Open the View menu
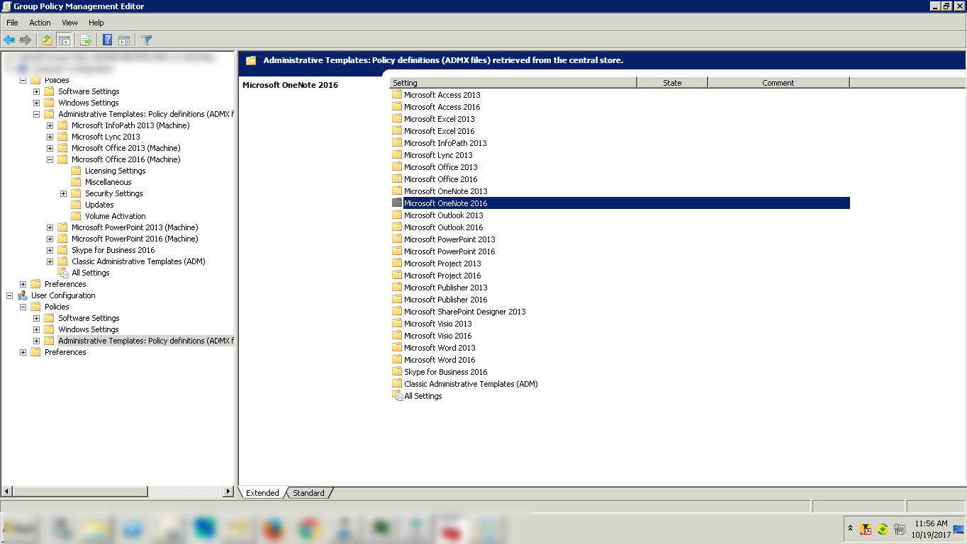Screen dimensions: 967x544 (x=69, y=23)
